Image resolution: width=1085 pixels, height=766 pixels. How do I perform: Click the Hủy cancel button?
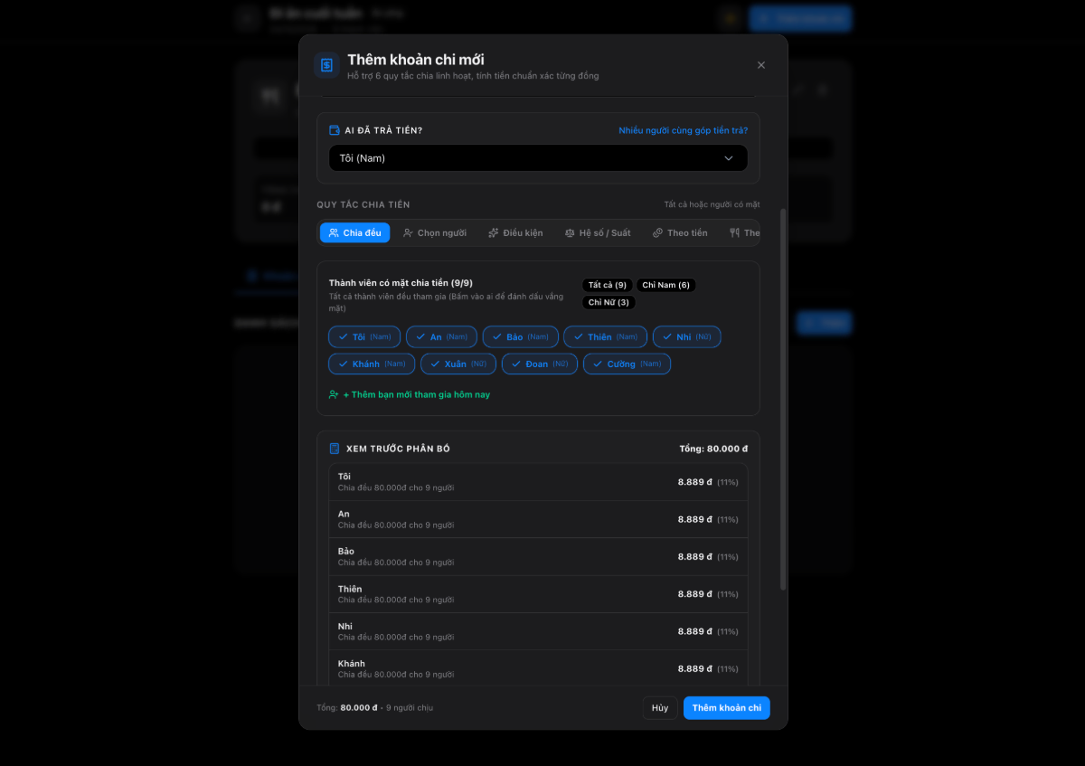(x=660, y=707)
